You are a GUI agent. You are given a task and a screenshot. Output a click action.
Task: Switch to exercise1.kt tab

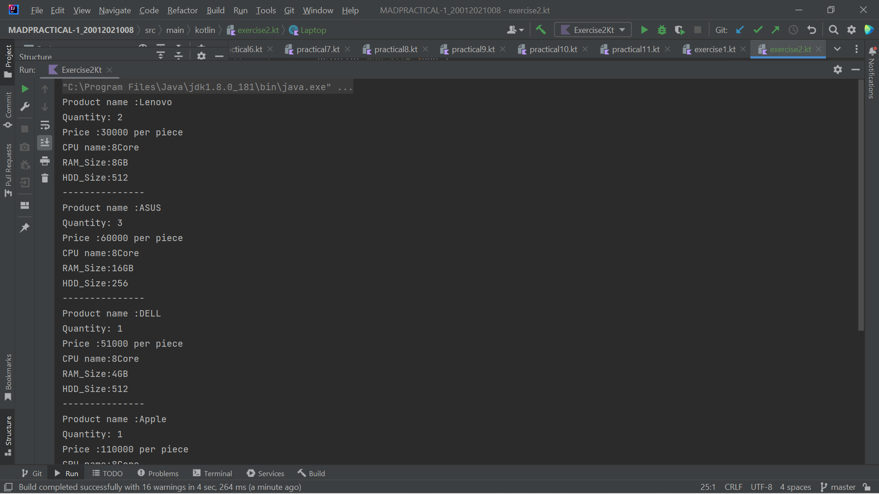(x=715, y=49)
